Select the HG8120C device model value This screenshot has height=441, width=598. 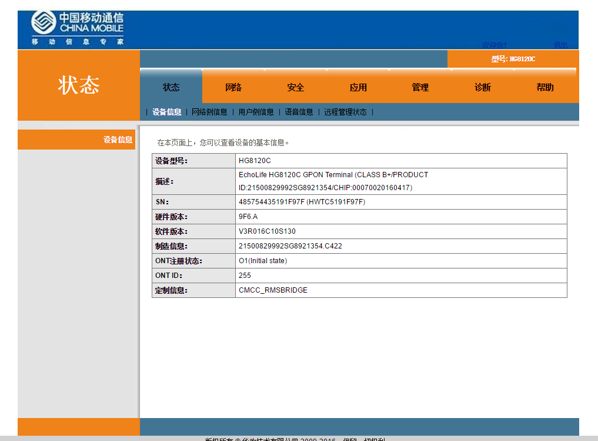pyautogui.click(x=255, y=161)
